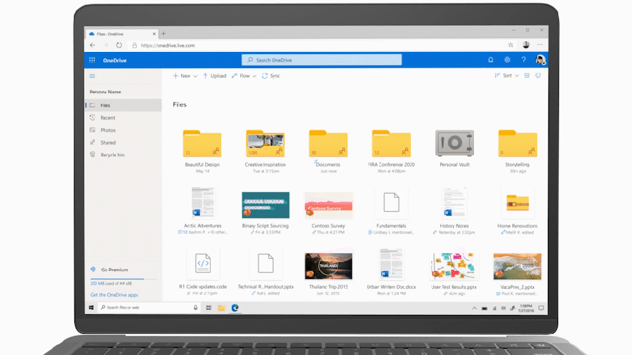Click the help question mark icon
The height and width of the screenshot is (355, 632).
(x=523, y=60)
